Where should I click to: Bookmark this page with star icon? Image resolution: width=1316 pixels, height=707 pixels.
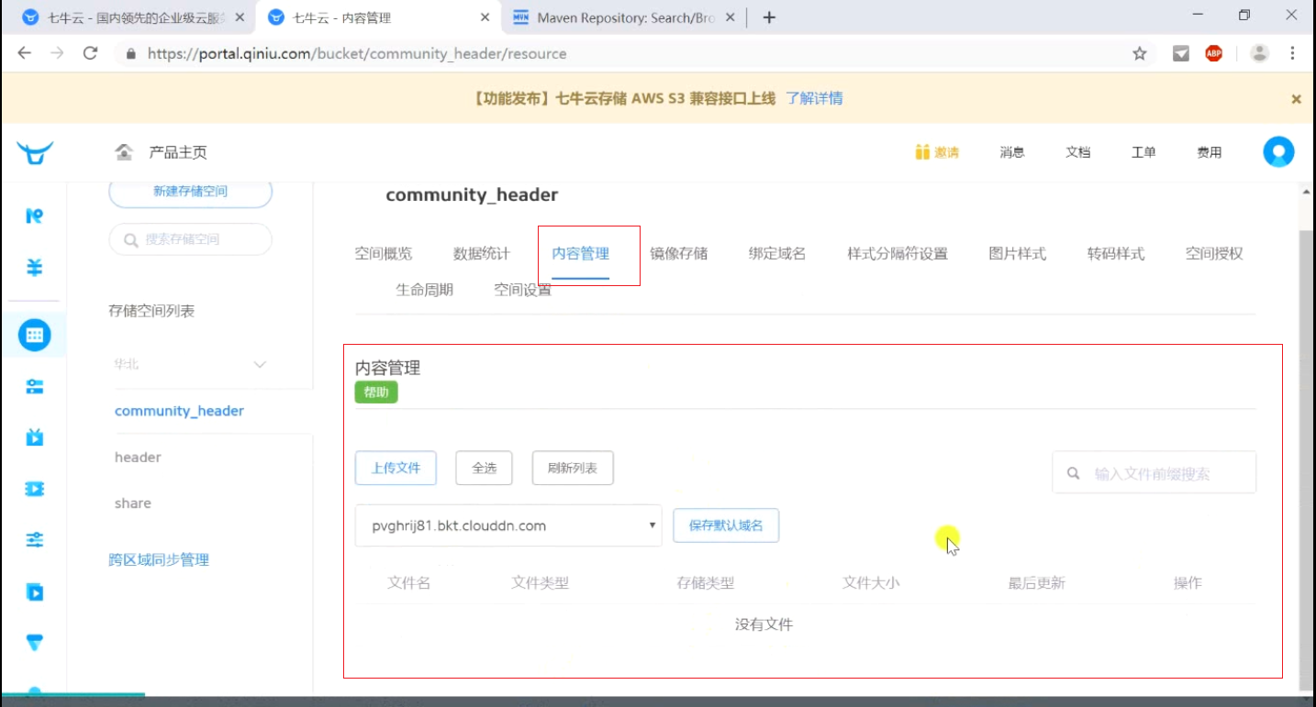click(1140, 54)
